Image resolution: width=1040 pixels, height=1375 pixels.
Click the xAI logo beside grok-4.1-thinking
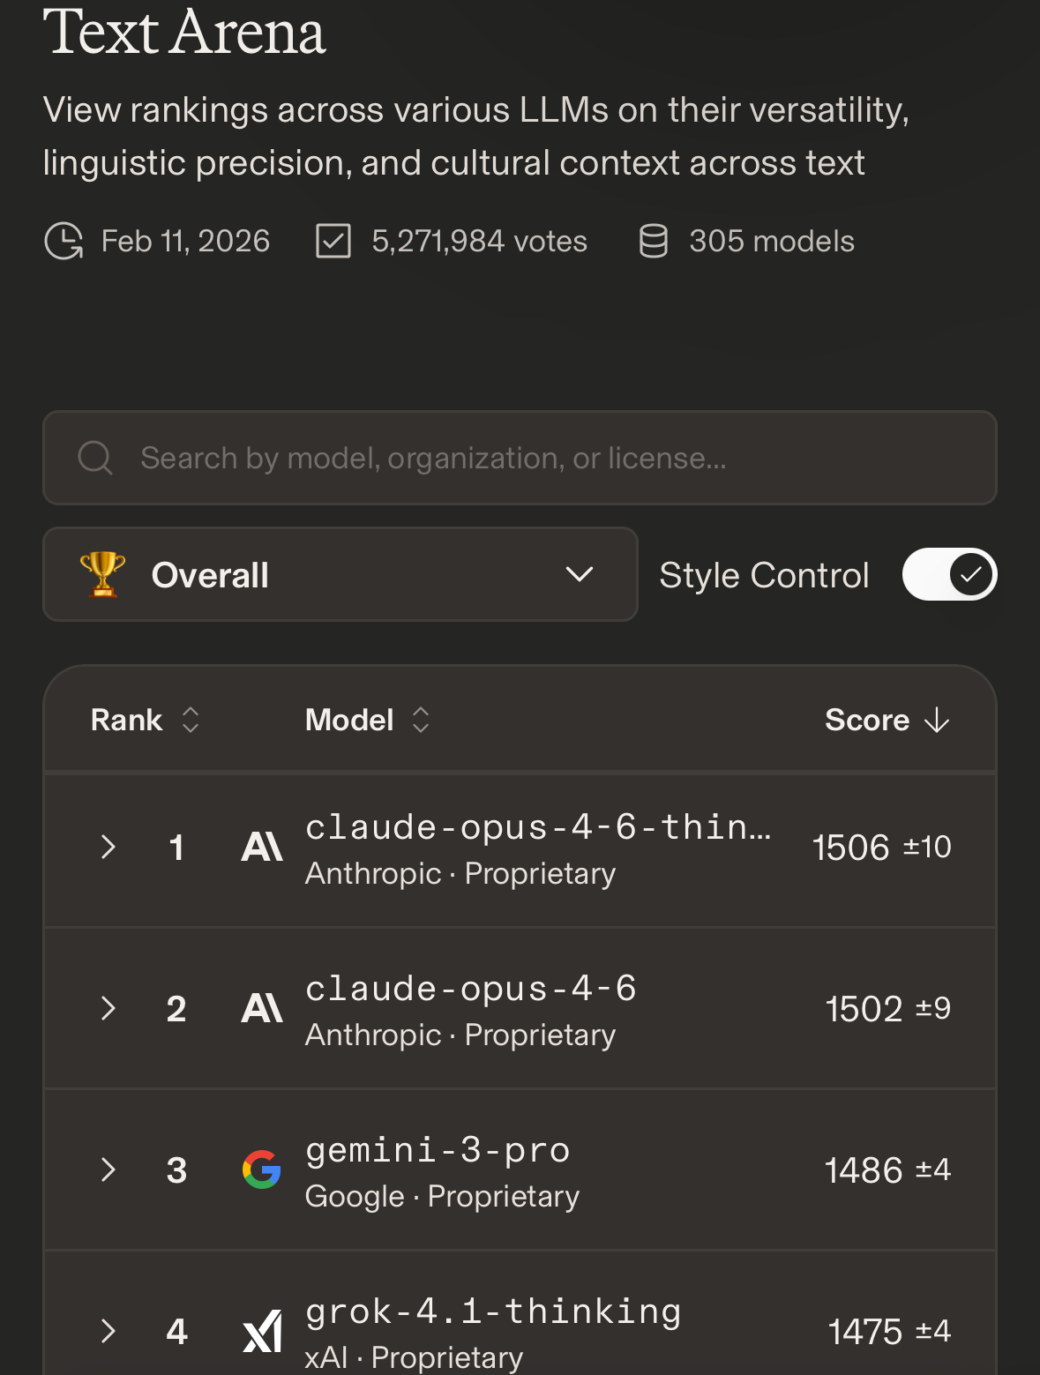click(x=262, y=1332)
